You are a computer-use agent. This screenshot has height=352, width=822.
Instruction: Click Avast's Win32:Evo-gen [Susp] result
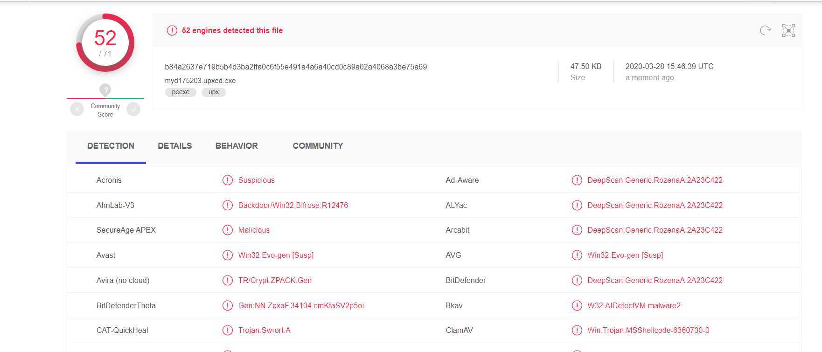tap(276, 255)
